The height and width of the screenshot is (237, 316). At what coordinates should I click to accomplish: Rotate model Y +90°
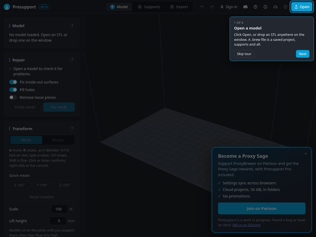(x=42, y=185)
